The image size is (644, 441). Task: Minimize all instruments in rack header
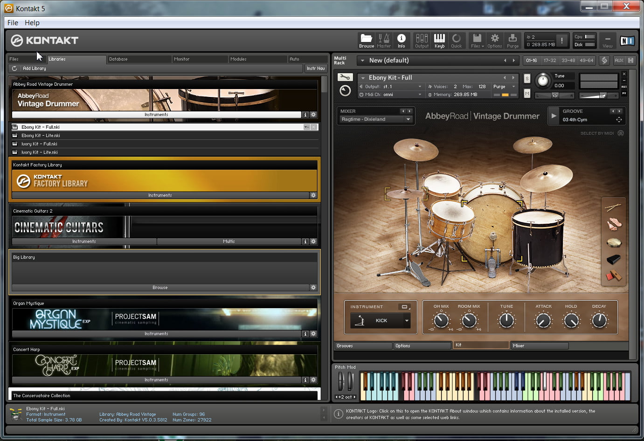630,61
